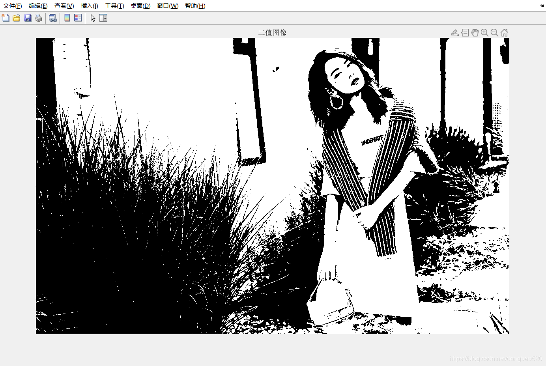The image size is (546, 366).
Task: Open the Property Inspector panel icon
Action: [x=103, y=18]
